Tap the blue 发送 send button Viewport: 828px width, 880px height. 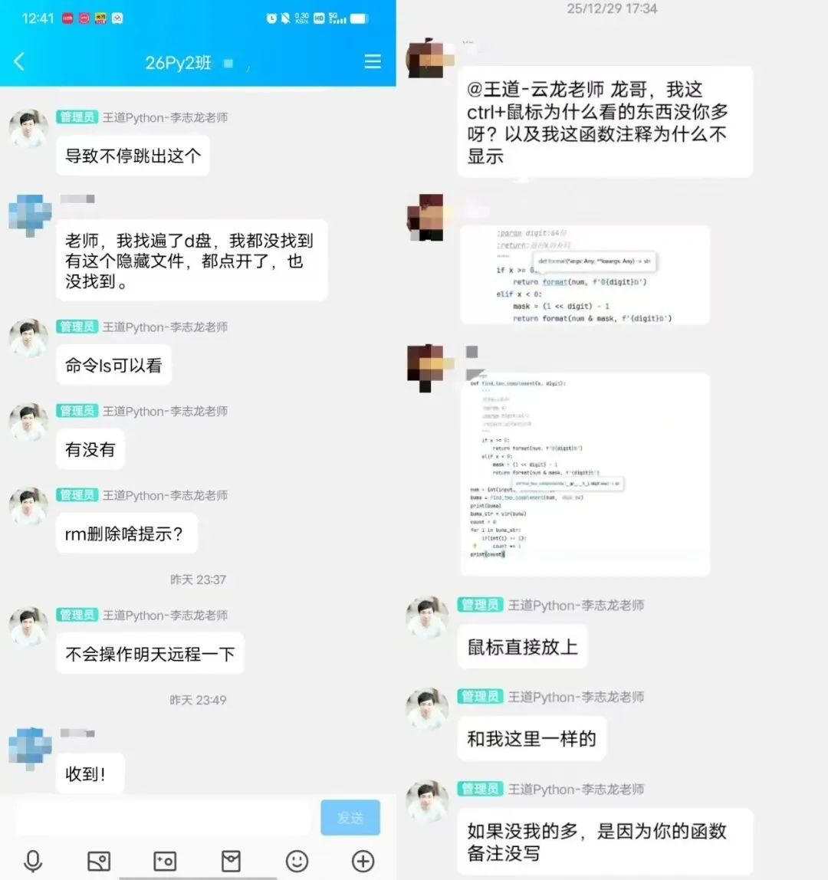(350, 818)
